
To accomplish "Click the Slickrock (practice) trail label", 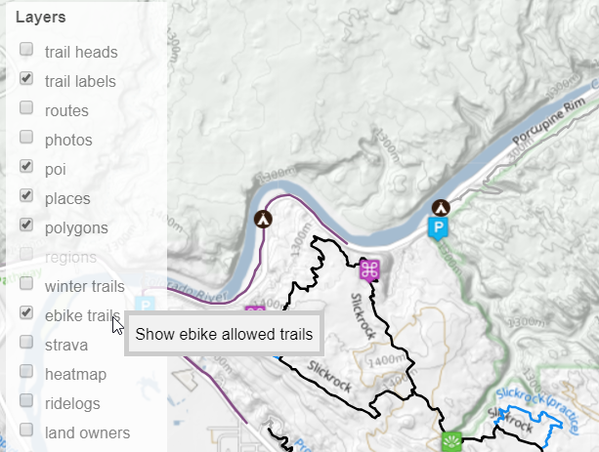I will pos(538,410).
